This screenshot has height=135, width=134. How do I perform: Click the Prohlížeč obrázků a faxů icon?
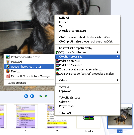(8, 57)
